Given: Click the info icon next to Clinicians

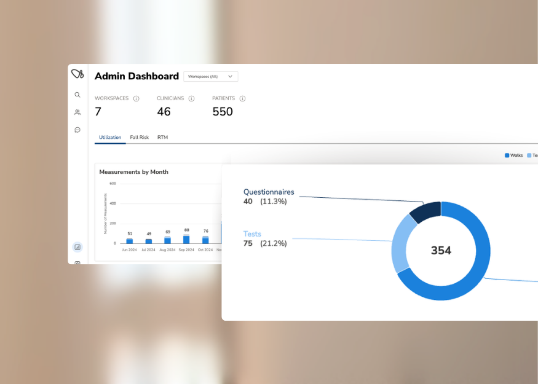Looking at the screenshot, I should [x=191, y=99].
